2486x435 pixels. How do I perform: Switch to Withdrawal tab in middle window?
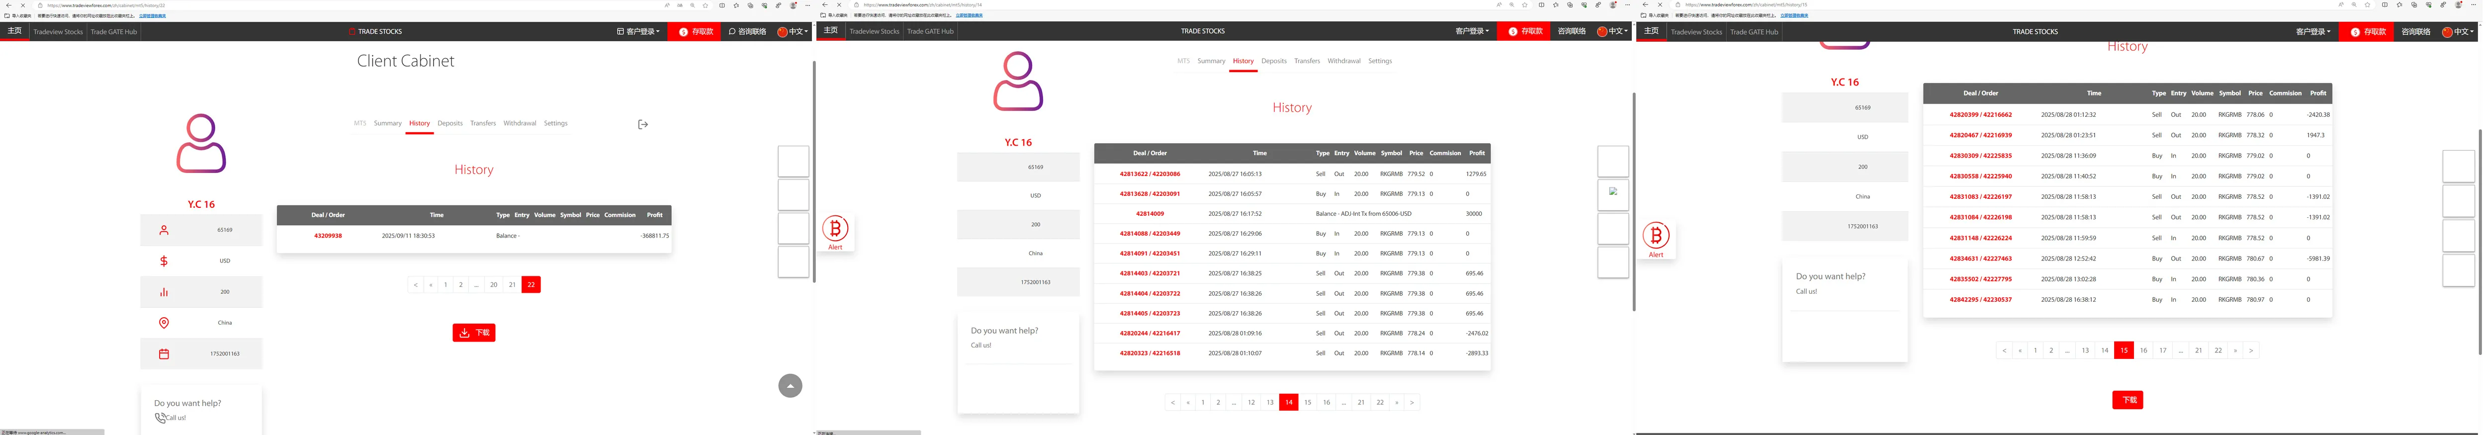tap(1343, 61)
